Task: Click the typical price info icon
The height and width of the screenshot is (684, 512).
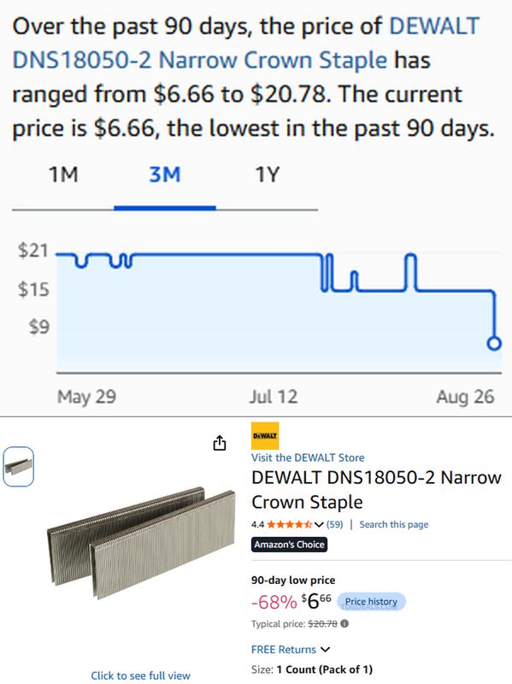Action: pyautogui.click(x=344, y=624)
